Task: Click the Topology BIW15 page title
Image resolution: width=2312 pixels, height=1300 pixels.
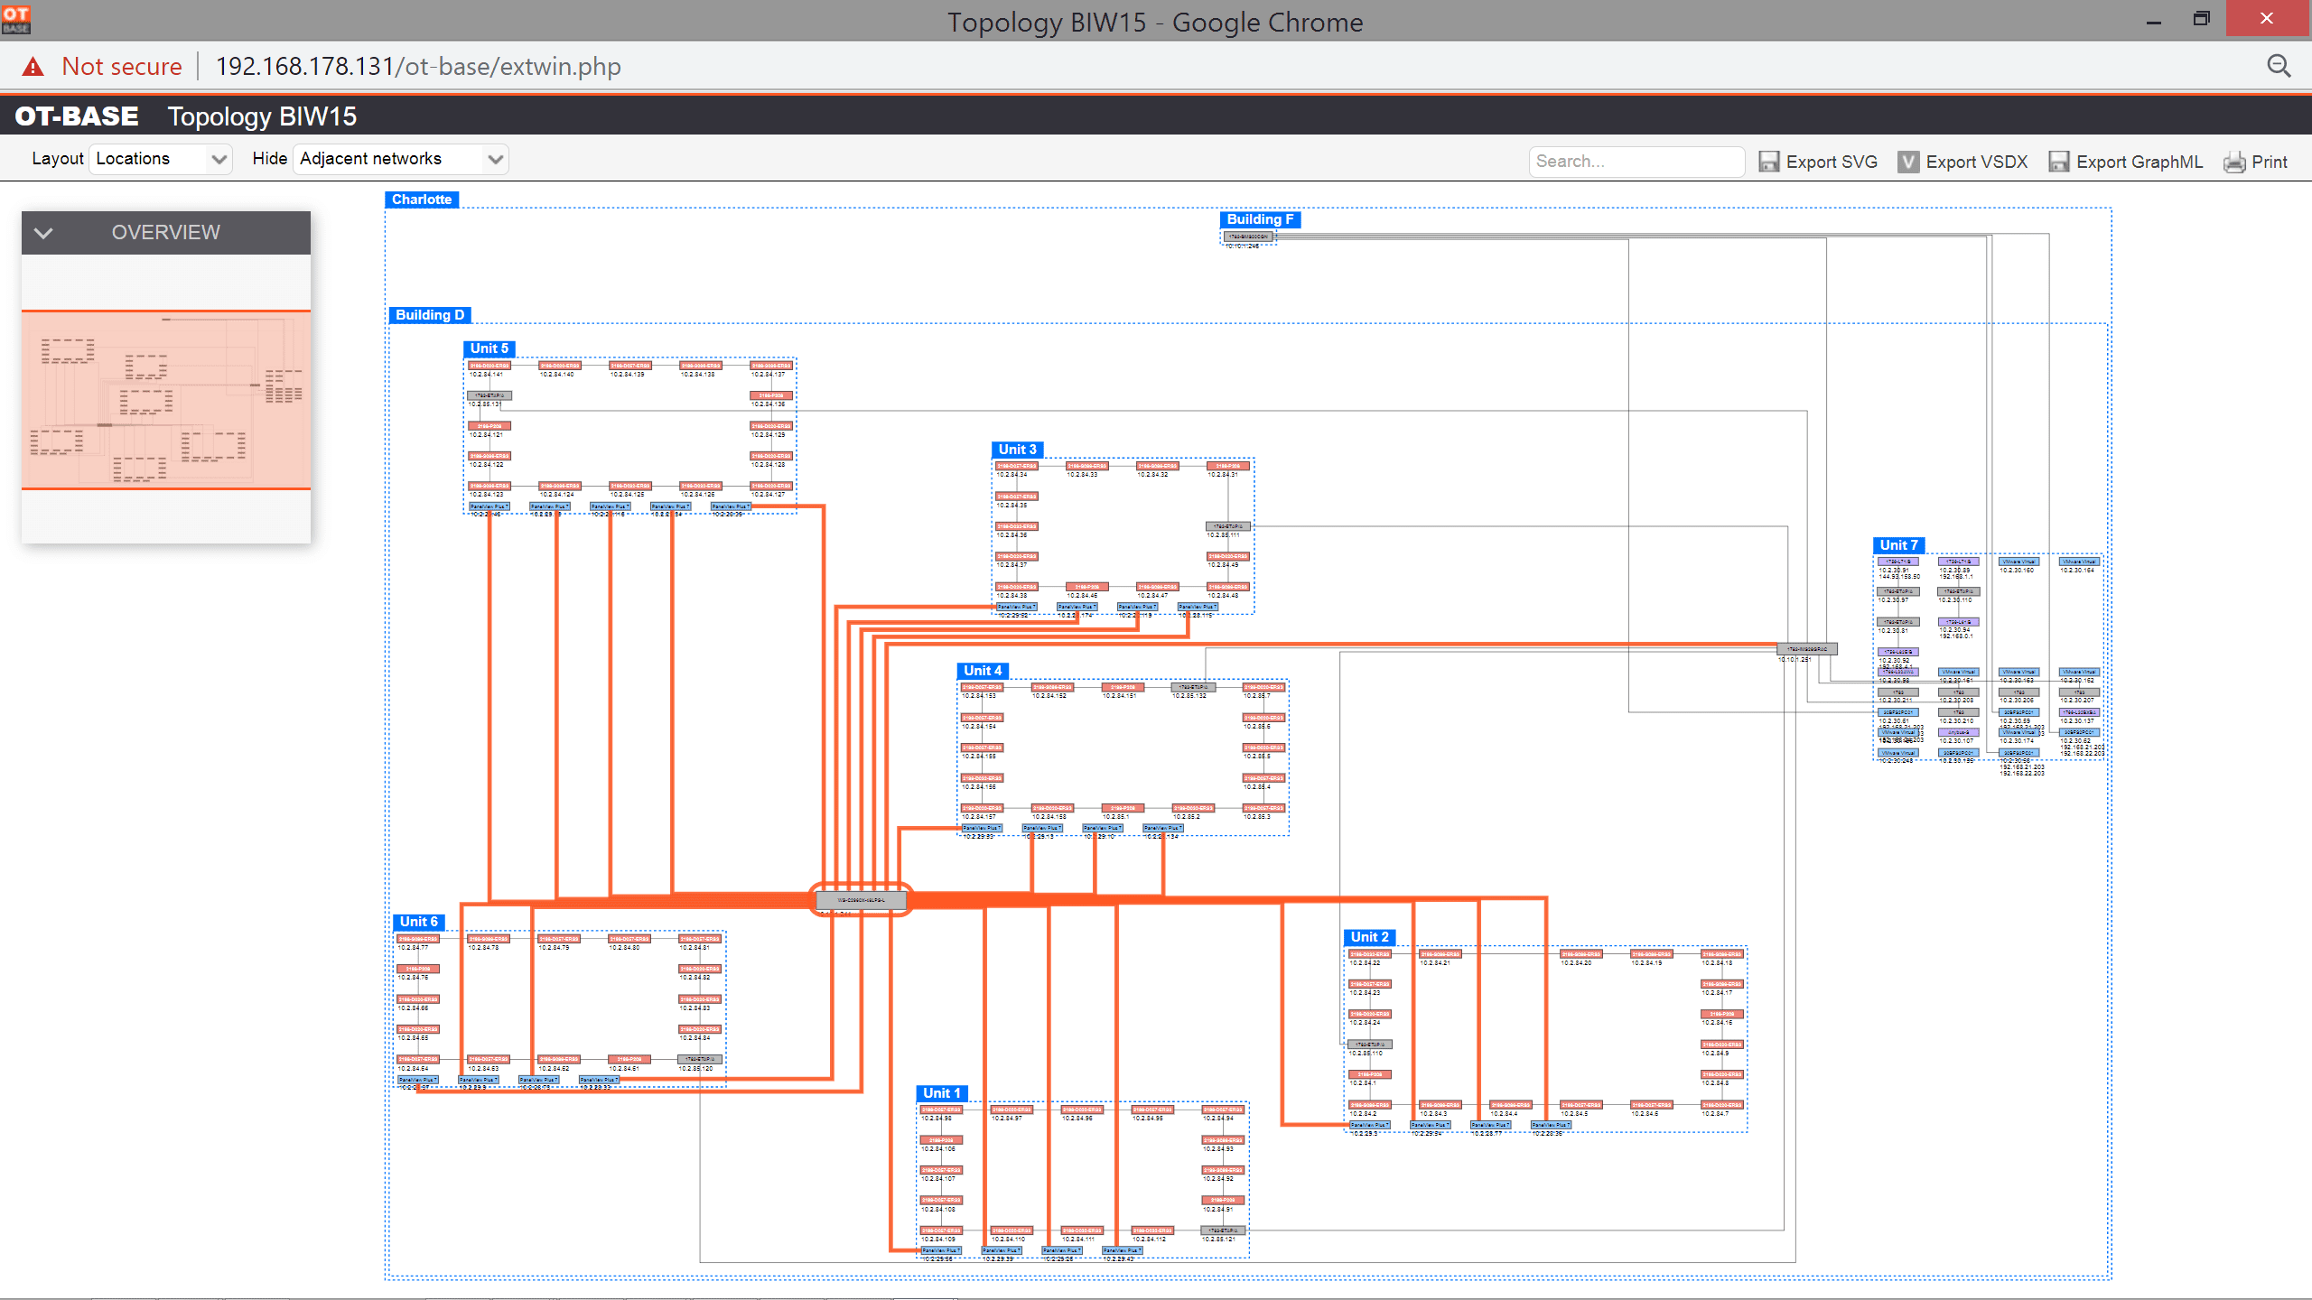Action: point(262,116)
